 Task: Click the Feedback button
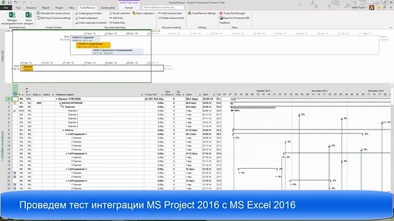224,23
